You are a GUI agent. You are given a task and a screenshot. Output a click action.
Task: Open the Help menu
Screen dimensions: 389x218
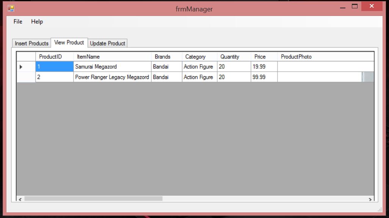coord(37,22)
